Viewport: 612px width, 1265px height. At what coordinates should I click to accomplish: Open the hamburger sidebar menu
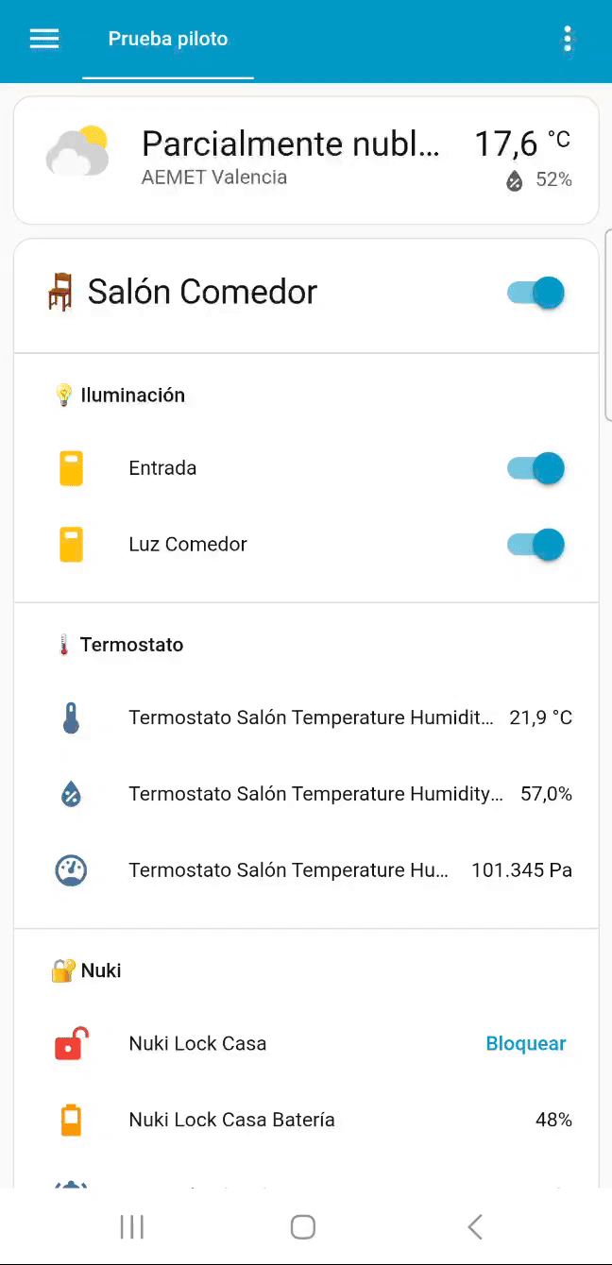[x=44, y=39]
